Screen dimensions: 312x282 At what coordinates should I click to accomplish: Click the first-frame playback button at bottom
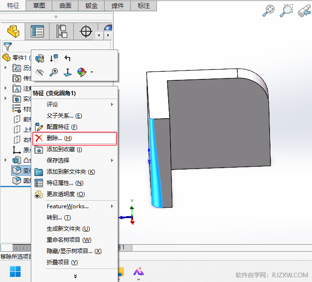click(x=16, y=248)
